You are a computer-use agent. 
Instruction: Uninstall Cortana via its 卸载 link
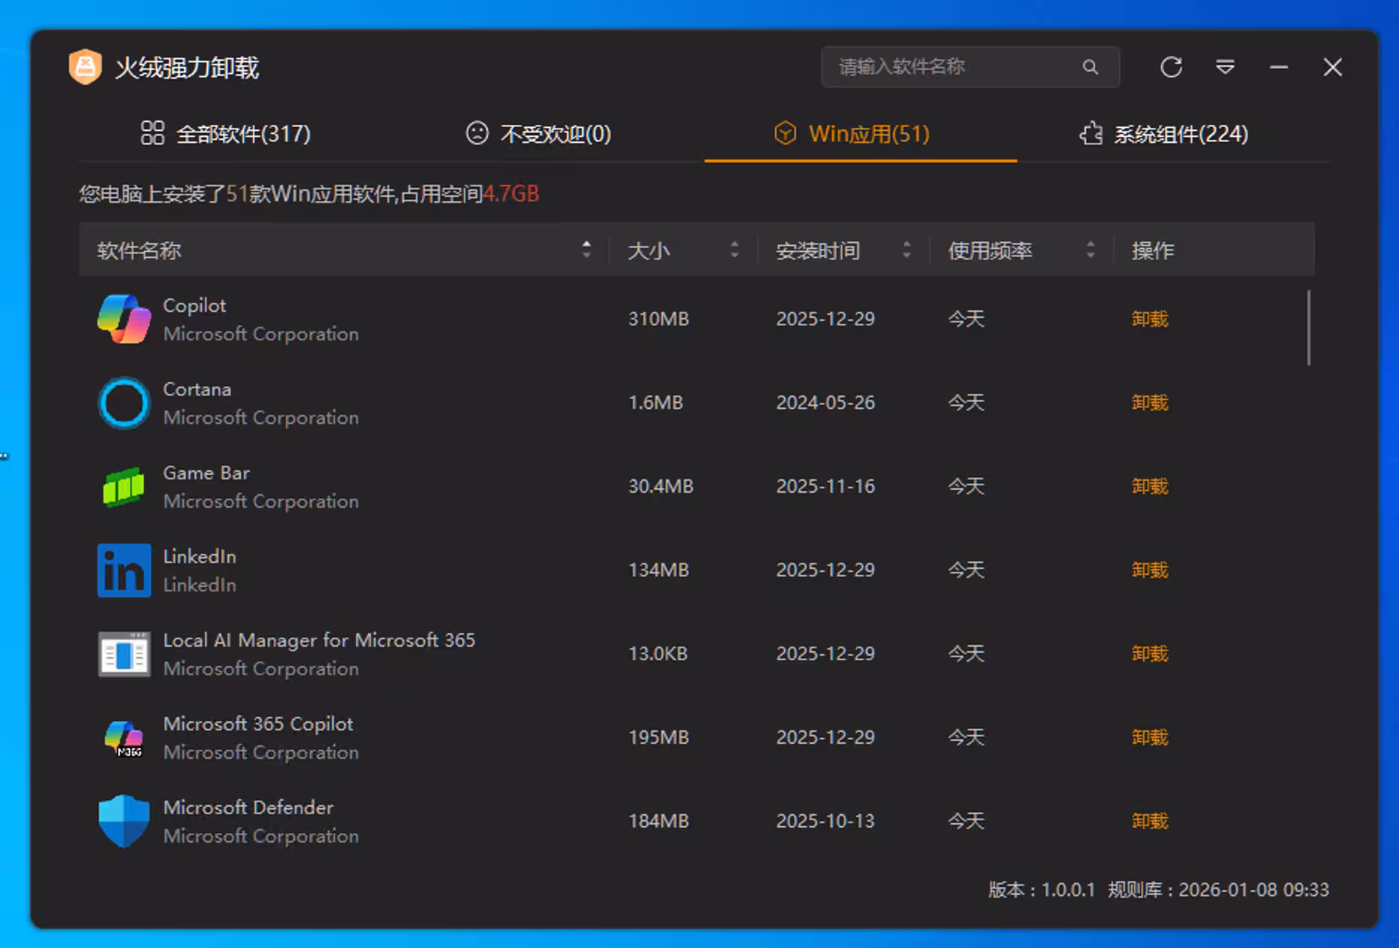click(x=1149, y=402)
